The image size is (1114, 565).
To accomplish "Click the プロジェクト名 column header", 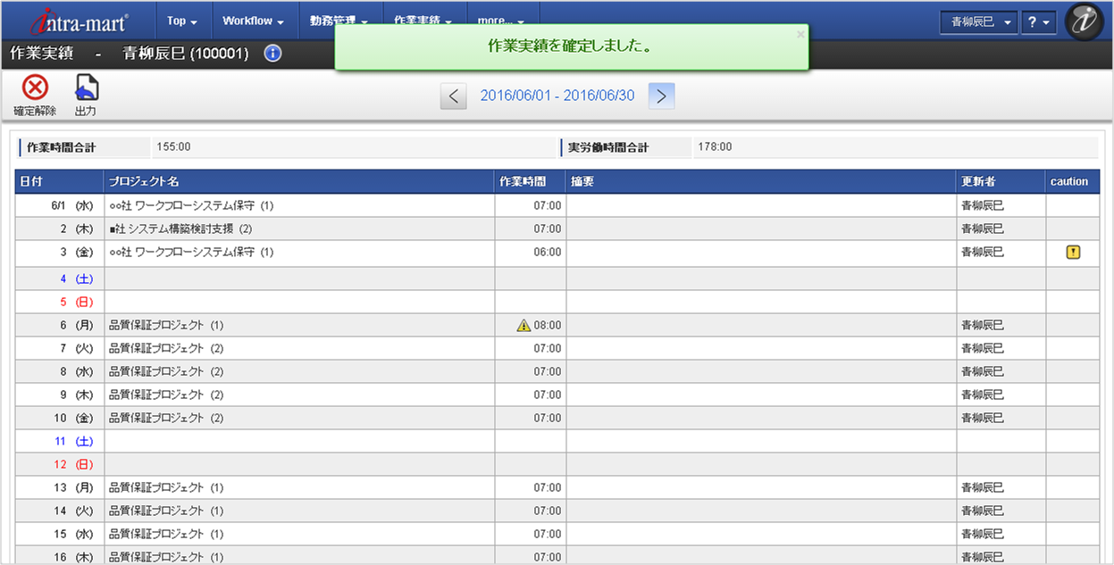I will [298, 181].
